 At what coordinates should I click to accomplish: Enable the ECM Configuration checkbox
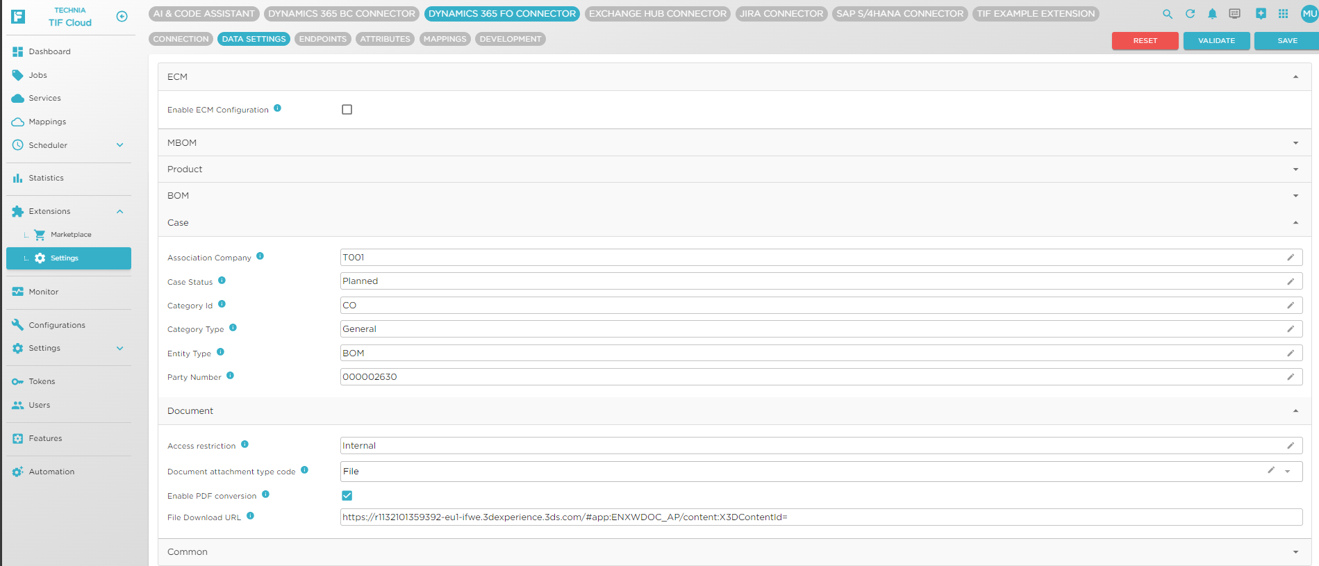pos(347,110)
